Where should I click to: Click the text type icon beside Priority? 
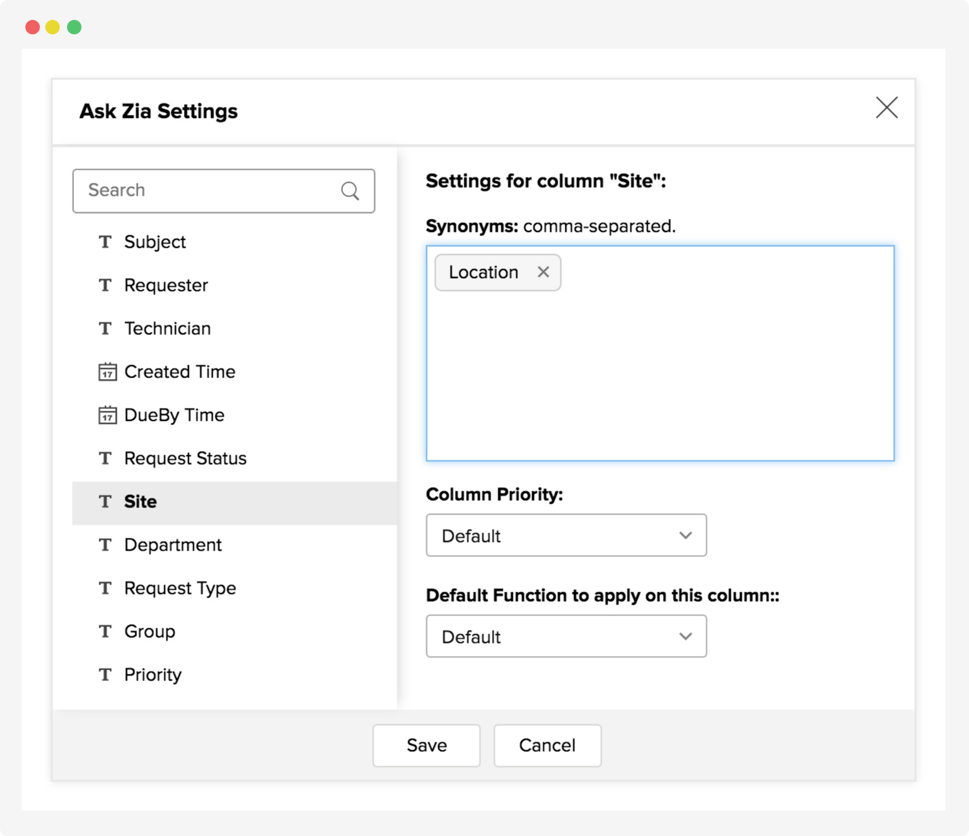click(x=106, y=674)
